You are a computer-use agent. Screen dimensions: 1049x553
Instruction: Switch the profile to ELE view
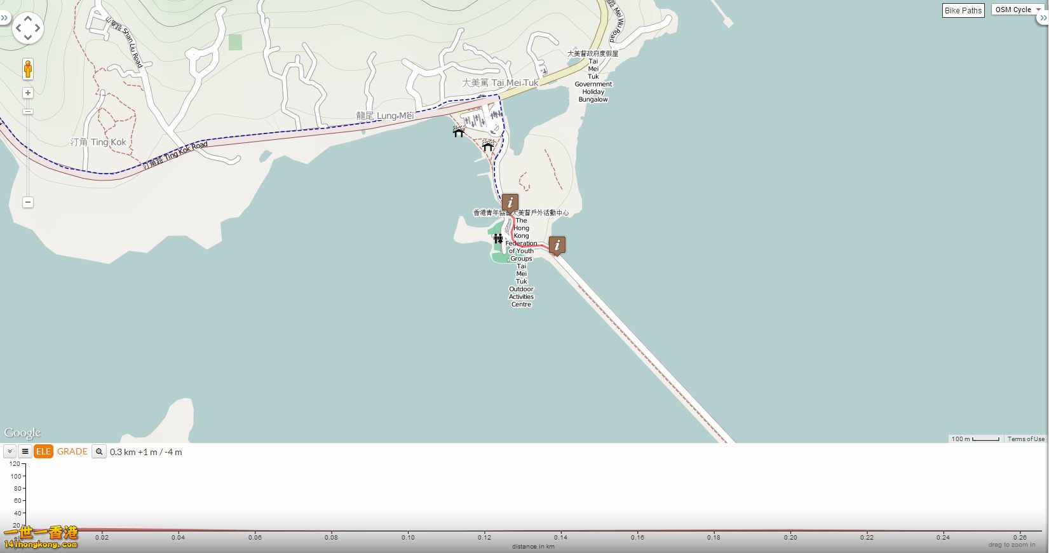43,452
